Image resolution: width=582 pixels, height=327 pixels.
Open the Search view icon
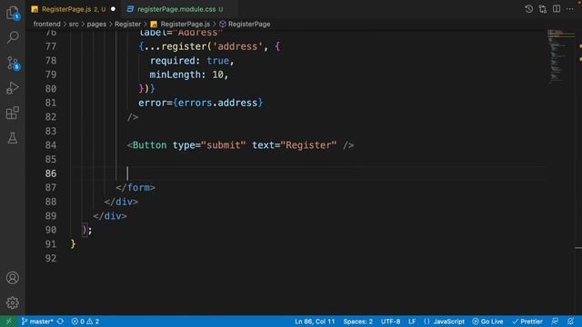point(13,37)
